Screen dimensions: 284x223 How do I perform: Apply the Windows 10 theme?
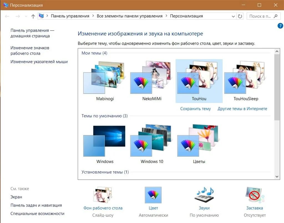click(152, 144)
